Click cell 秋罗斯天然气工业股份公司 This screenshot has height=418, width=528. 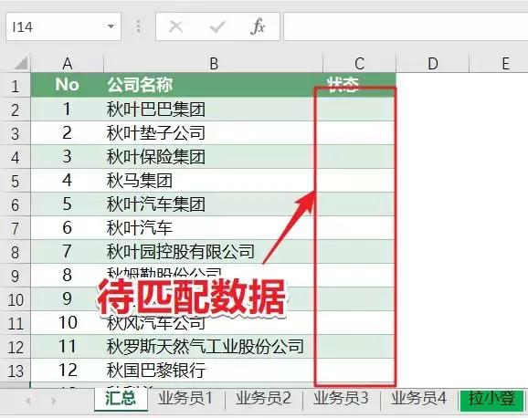tap(214, 347)
